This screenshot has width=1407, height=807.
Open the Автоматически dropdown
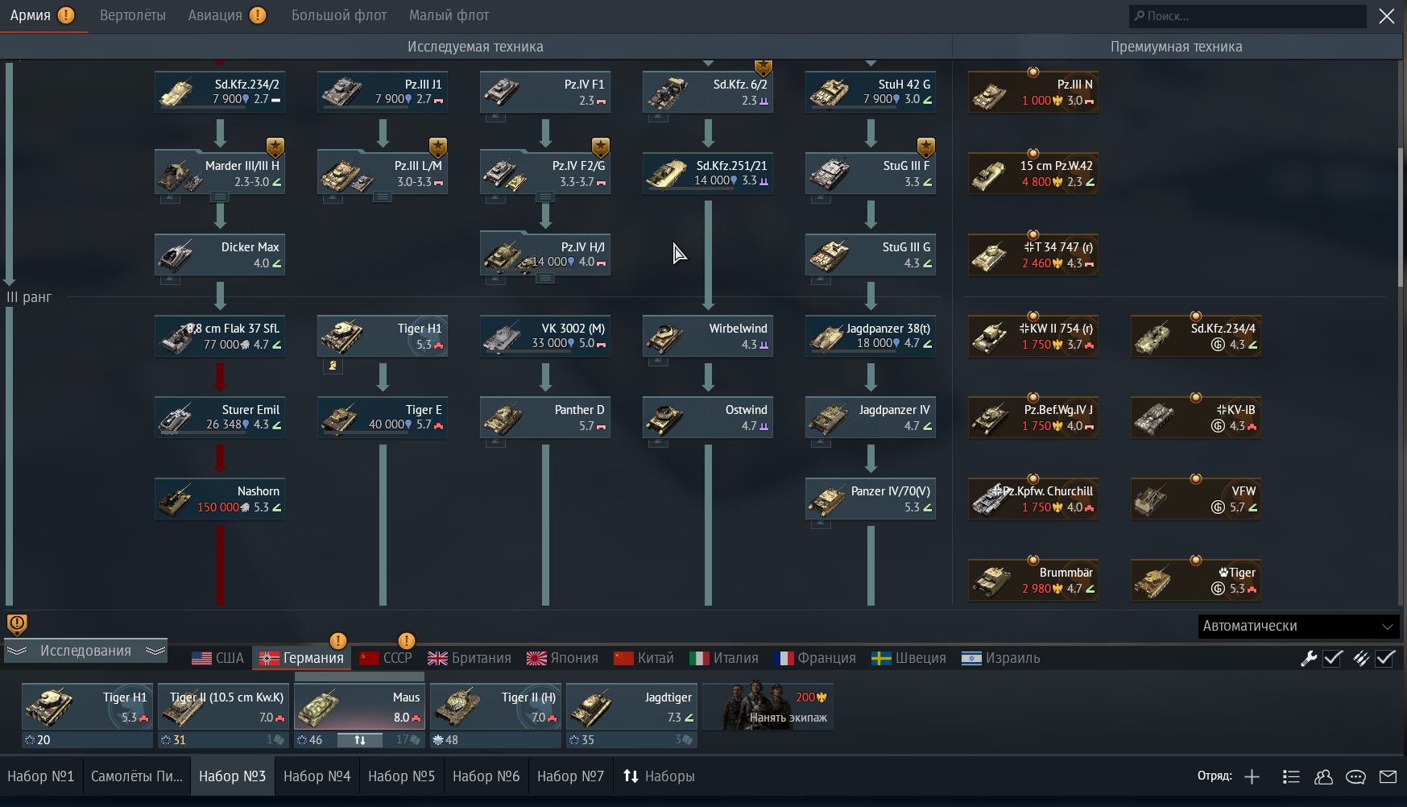pos(1298,626)
